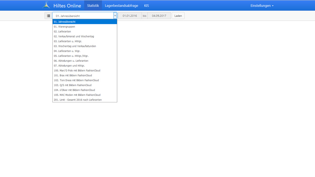Pick '03. Wochentag und Verkaufsstunden' option
The height and width of the screenshot is (177, 315).
tap(75, 46)
